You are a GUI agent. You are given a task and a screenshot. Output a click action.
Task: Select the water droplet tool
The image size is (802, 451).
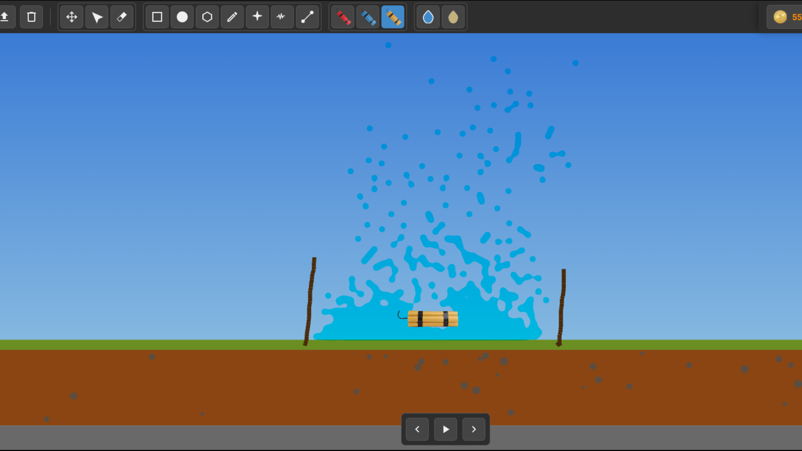click(x=428, y=17)
